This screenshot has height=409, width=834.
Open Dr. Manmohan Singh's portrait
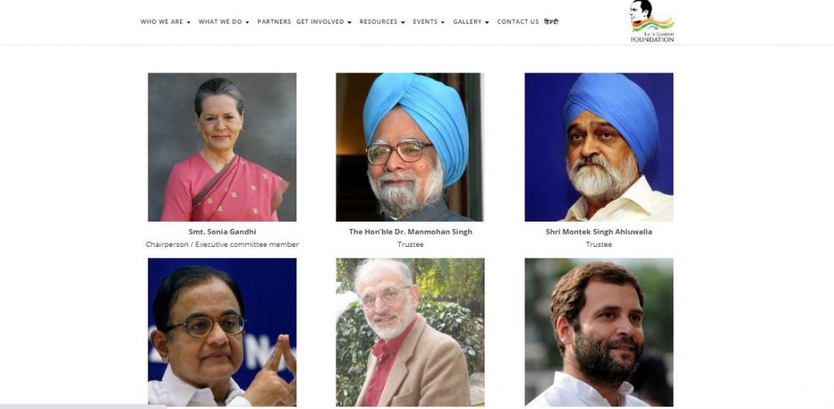[410, 147]
